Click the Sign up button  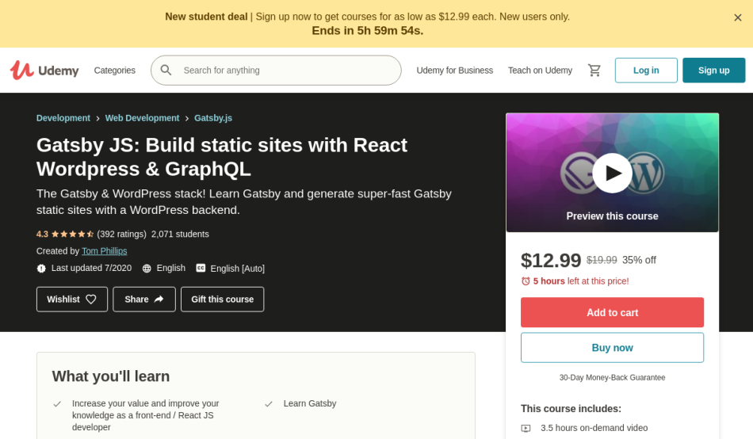click(x=713, y=70)
